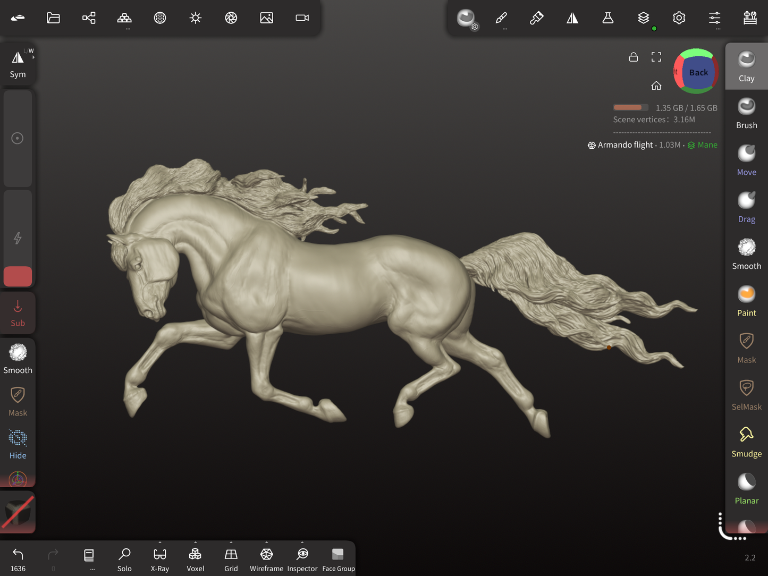Expand Inspector options
The width and height of the screenshot is (768, 576).
pyautogui.click(x=302, y=543)
